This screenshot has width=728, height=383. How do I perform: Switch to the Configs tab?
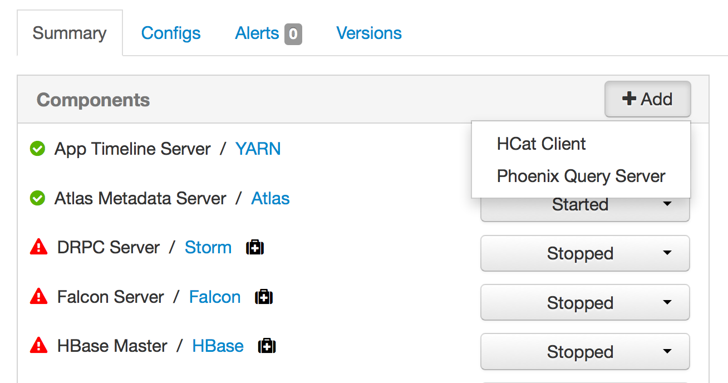tap(170, 33)
